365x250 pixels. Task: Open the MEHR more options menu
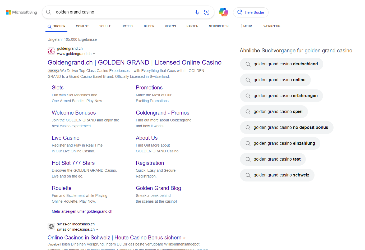[246, 26]
